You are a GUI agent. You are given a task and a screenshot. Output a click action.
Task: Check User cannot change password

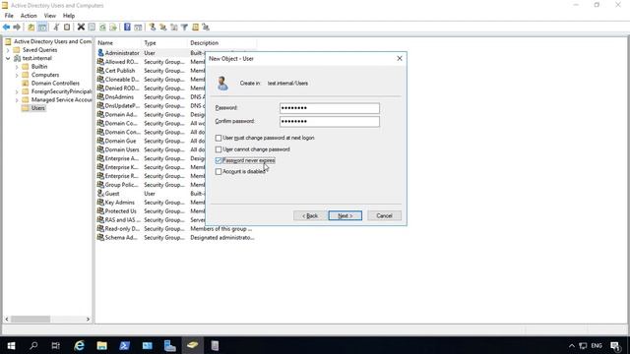pos(219,149)
